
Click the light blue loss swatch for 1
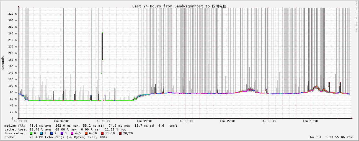(41, 133)
